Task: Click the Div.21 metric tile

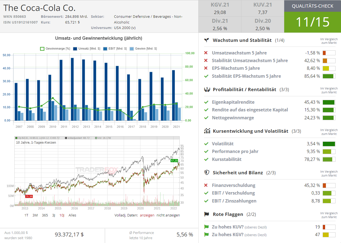Action: point(220,25)
